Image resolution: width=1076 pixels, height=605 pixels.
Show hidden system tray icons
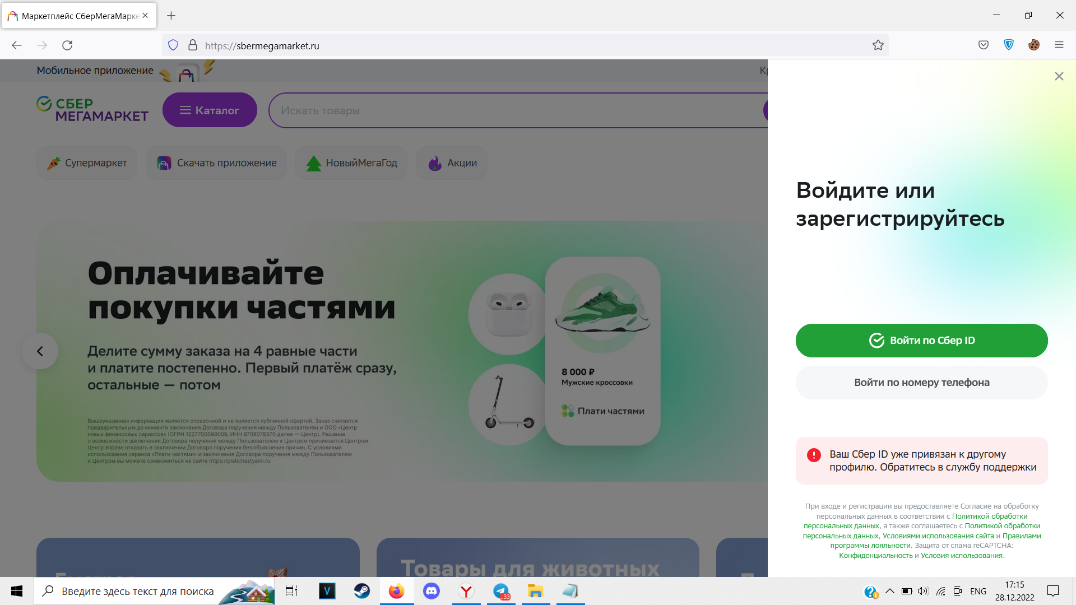click(889, 591)
